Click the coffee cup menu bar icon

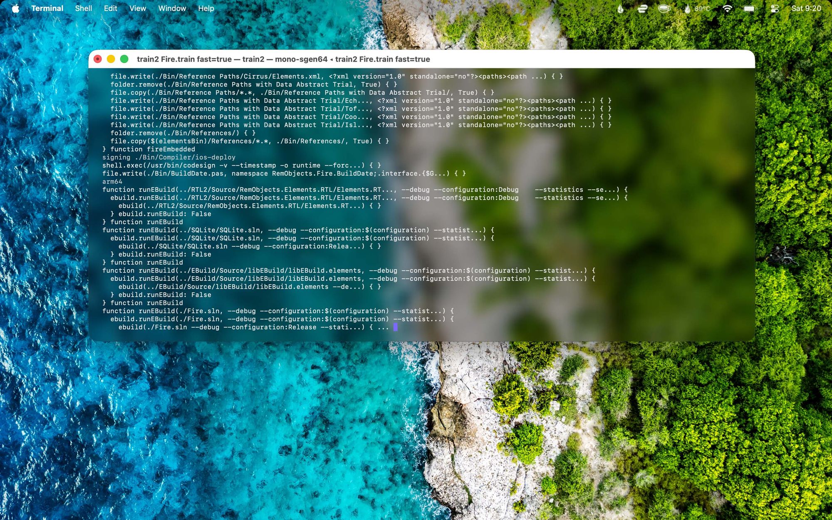coord(664,8)
